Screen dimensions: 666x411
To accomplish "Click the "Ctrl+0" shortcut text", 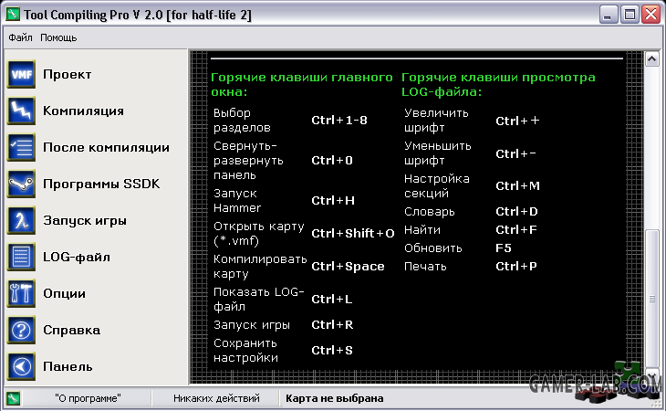I will coord(332,160).
